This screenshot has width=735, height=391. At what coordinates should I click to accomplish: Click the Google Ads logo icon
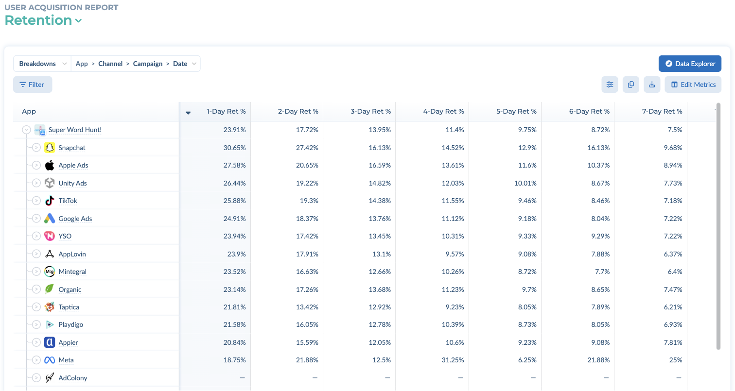(x=50, y=219)
